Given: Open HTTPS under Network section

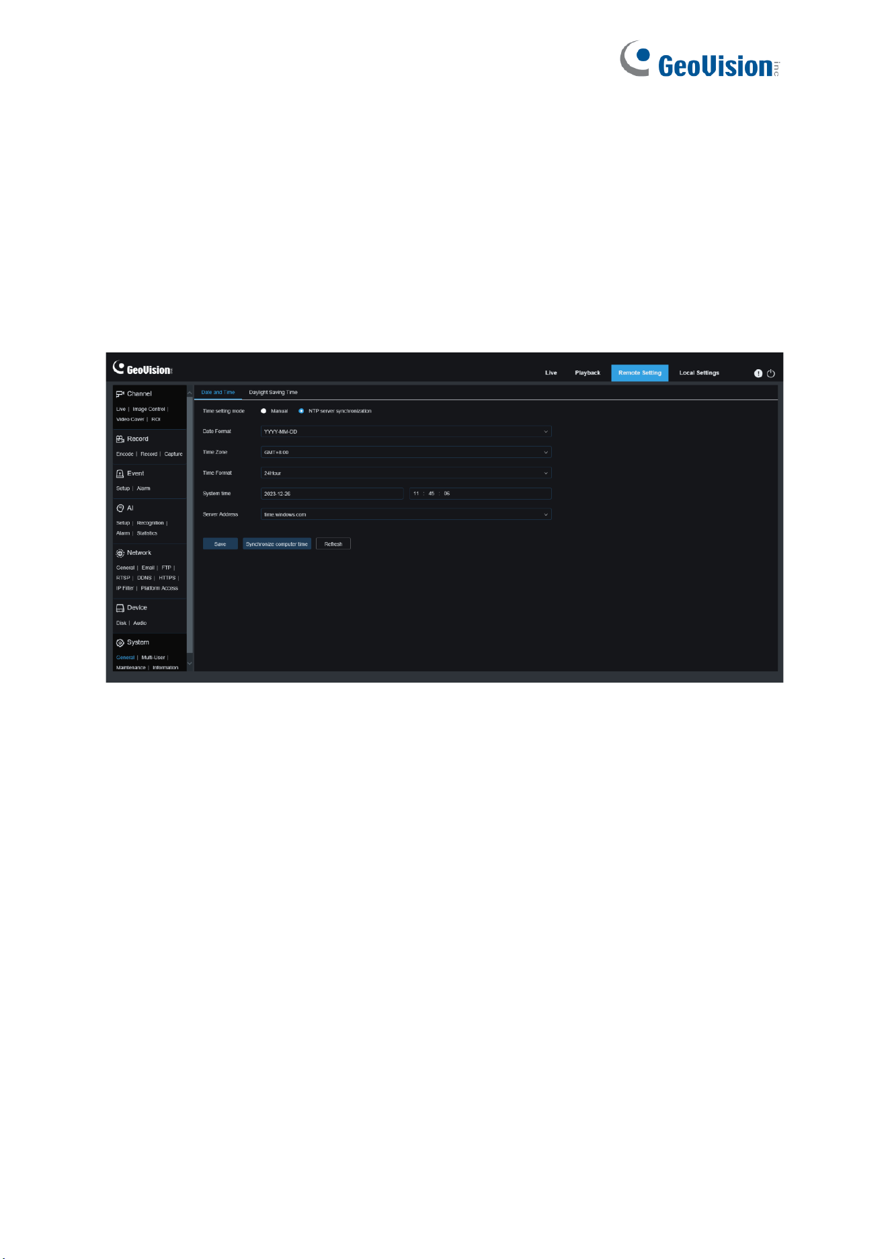Looking at the screenshot, I should (167, 578).
